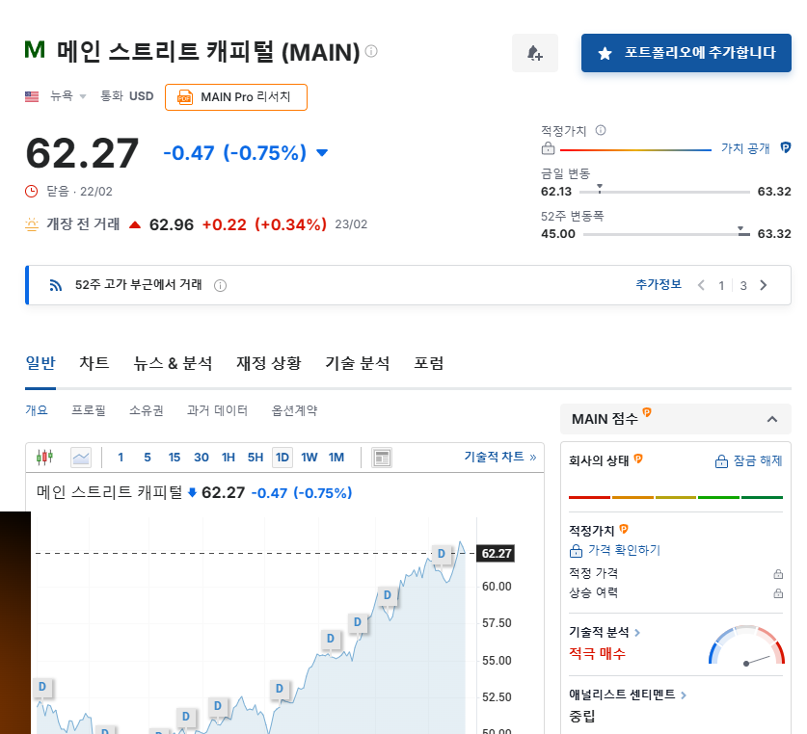
Task: Select the 5 minute chart interval
Action: [x=148, y=458]
